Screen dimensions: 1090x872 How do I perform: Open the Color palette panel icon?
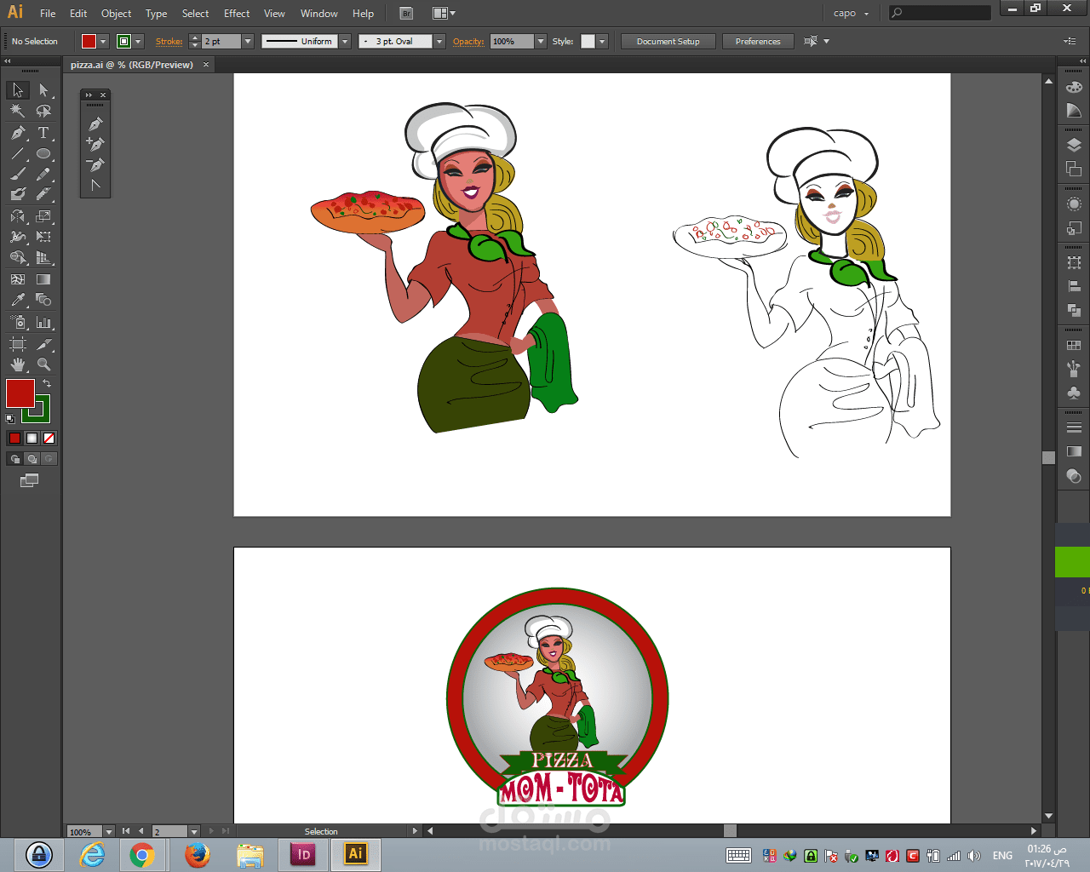click(1074, 87)
